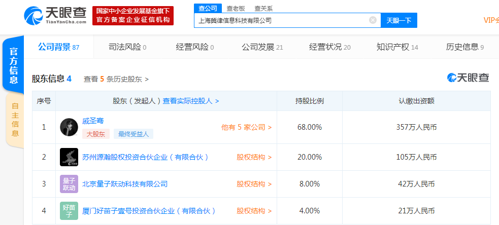View 股权结构 for 北京量子跃动科技
Screen dimensions: 499x225
click(254, 184)
